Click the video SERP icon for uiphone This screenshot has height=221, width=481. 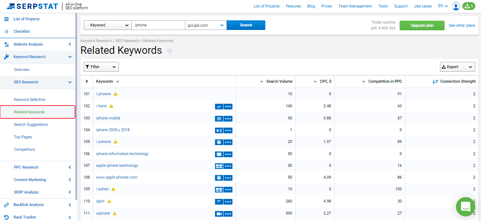point(219,214)
